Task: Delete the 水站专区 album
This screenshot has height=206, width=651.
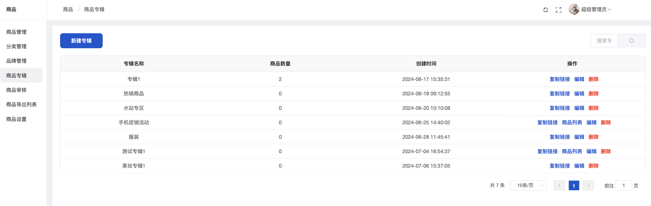Action: [x=593, y=108]
